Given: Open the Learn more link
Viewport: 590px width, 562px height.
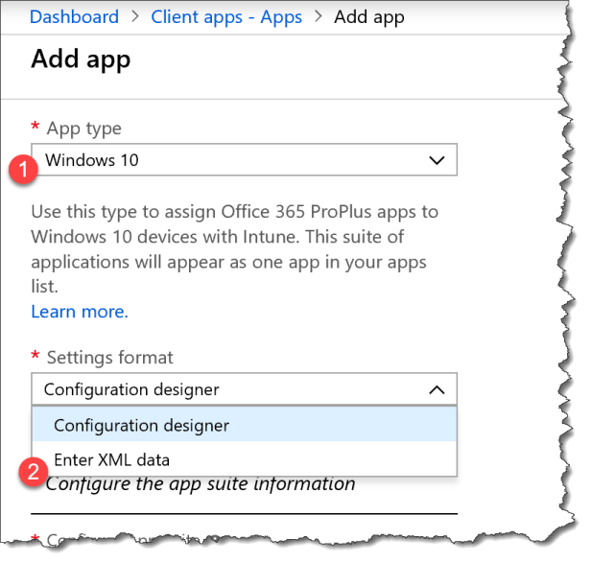Looking at the screenshot, I should point(80,312).
